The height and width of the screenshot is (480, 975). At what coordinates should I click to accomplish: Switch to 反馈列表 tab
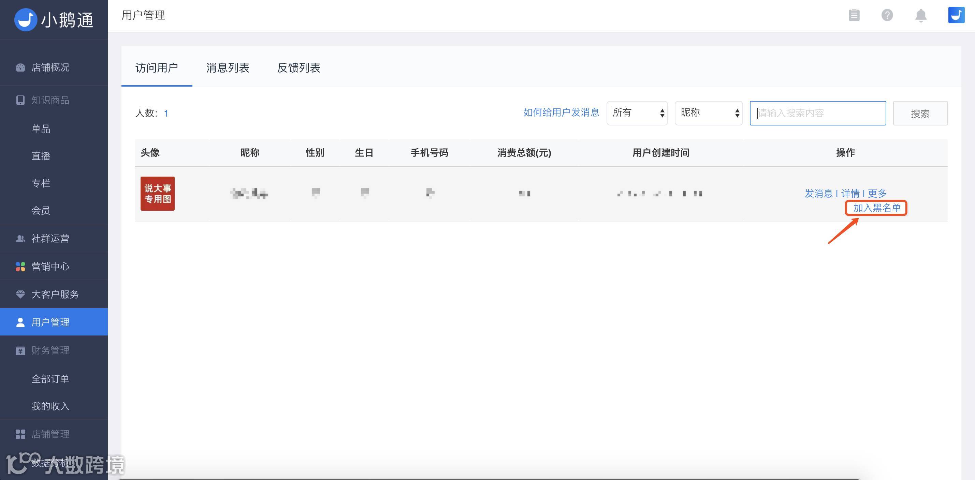(x=299, y=68)
